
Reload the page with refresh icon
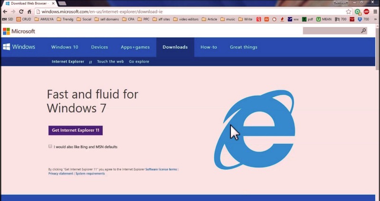coord(21,11)
